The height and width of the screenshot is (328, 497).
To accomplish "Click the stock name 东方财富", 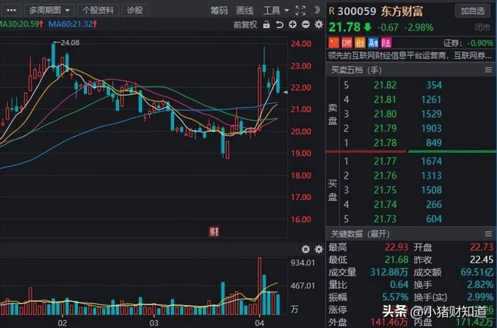I will click(x=401, y=12).
